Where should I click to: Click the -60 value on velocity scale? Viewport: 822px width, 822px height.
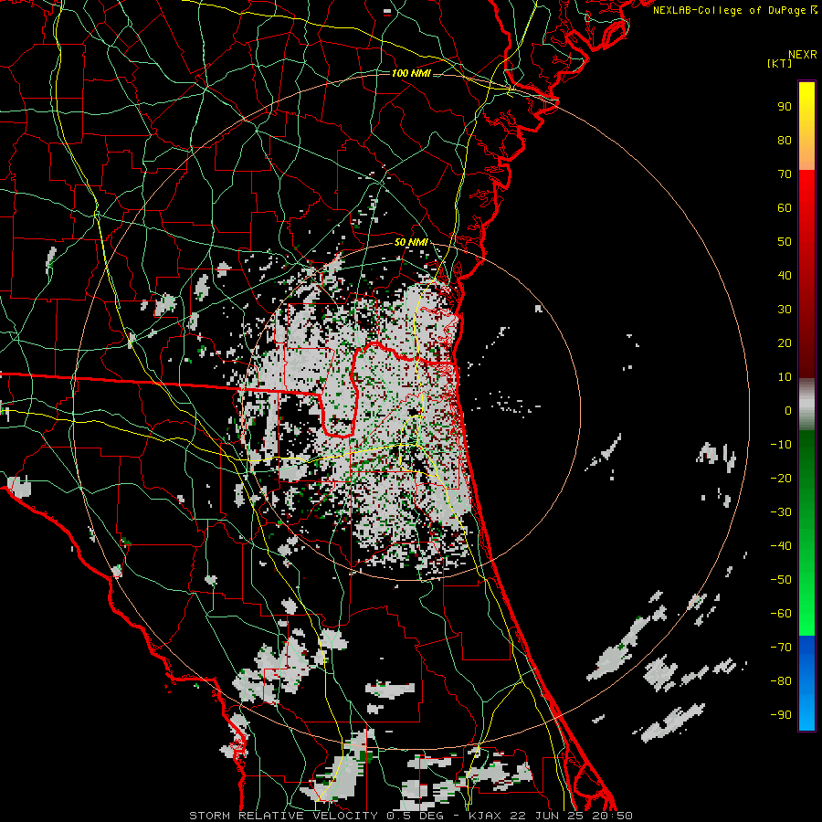point(781,614)
